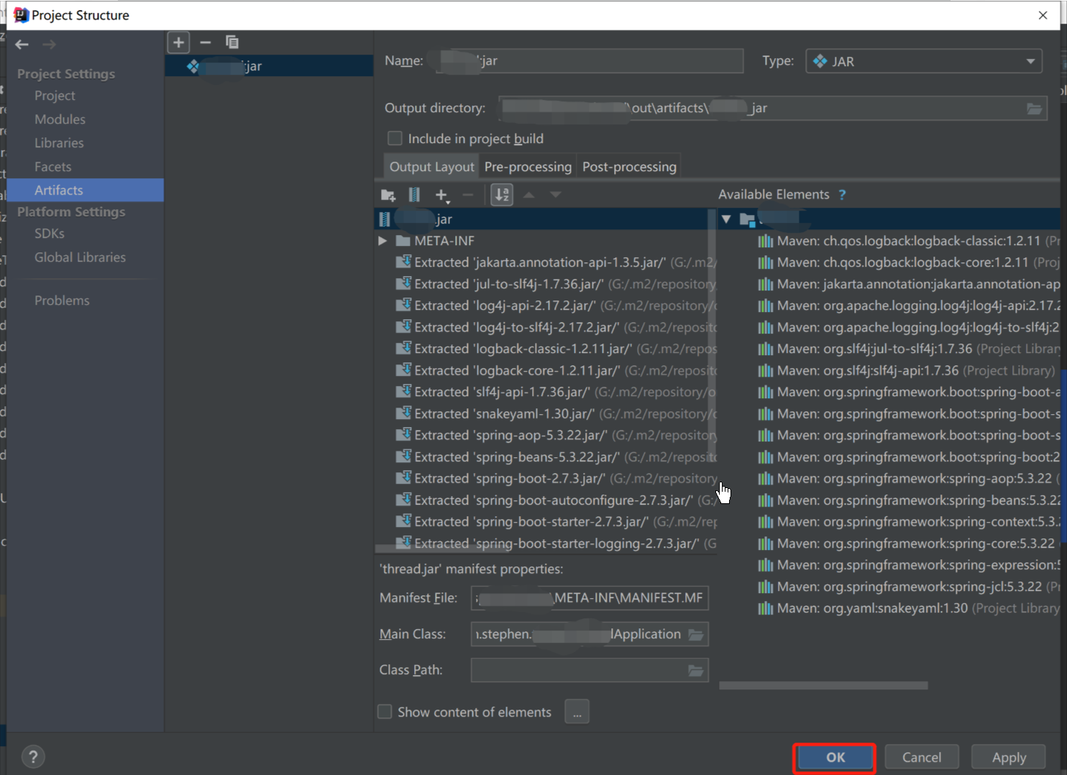Select Maven spring-aop:5.3.22 library
The width and height of the screenshot is (1067, 775).
[908, 478]
